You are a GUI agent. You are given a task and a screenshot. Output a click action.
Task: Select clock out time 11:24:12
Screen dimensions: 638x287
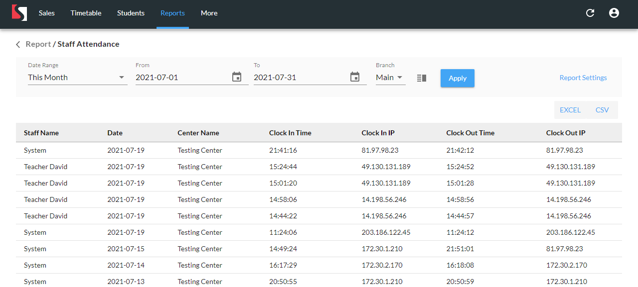(x=461, y=232)
